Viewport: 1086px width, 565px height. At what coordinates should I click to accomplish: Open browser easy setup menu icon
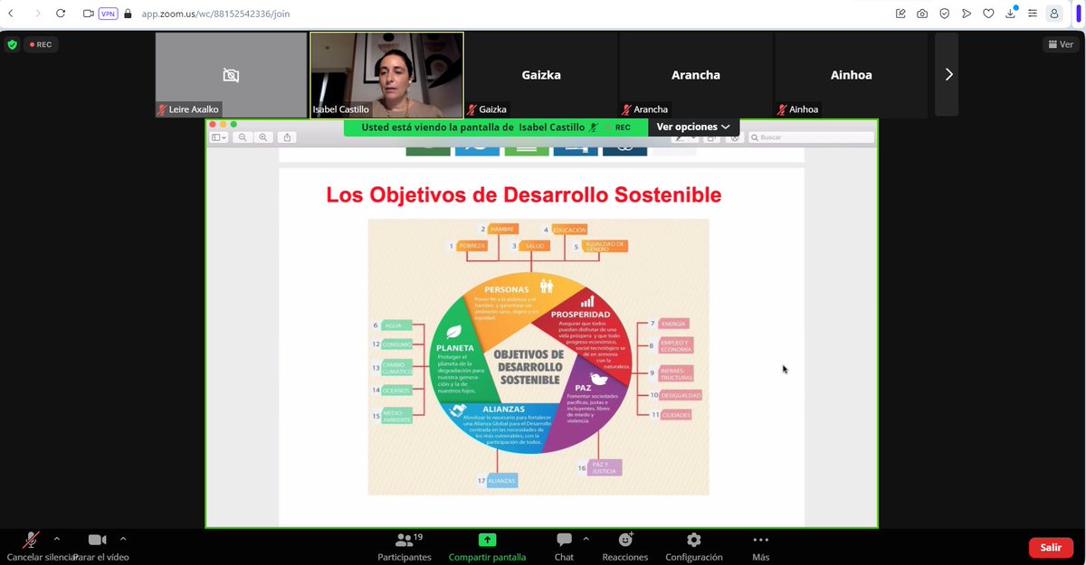[x=1033, y=14]
